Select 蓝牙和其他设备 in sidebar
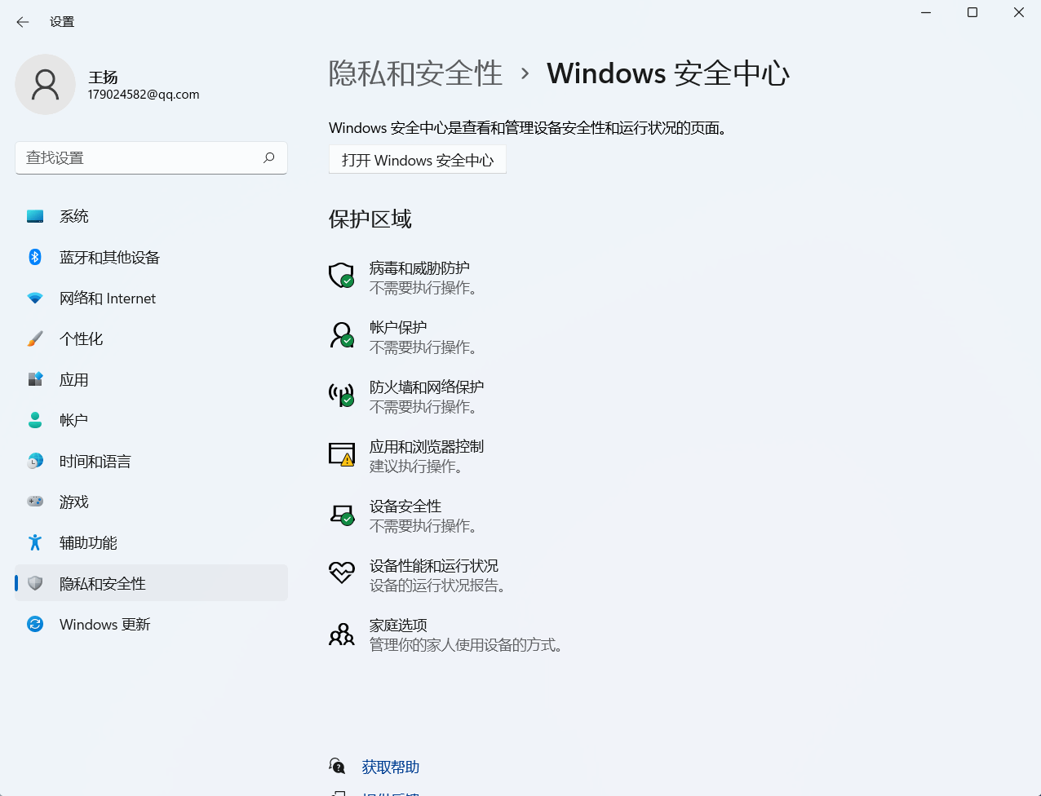This screenshot has height=796, width=1041. pyautogui.click(x=110, y=257)
